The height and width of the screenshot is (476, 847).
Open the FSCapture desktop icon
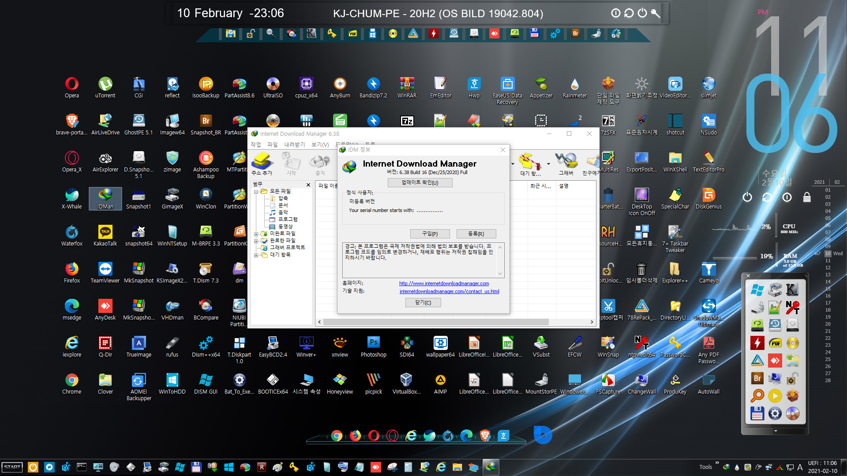click(x=608, y=383)
